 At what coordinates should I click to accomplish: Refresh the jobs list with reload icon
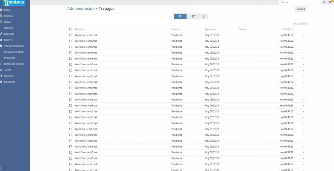click(193, 16)
